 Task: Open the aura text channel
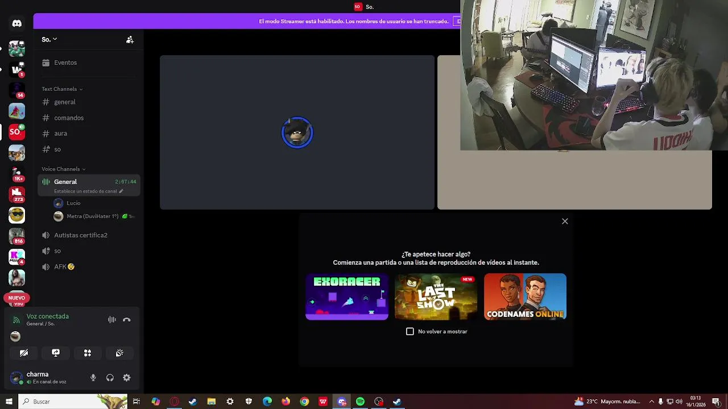pyautogui.click(x=88, y=133)
